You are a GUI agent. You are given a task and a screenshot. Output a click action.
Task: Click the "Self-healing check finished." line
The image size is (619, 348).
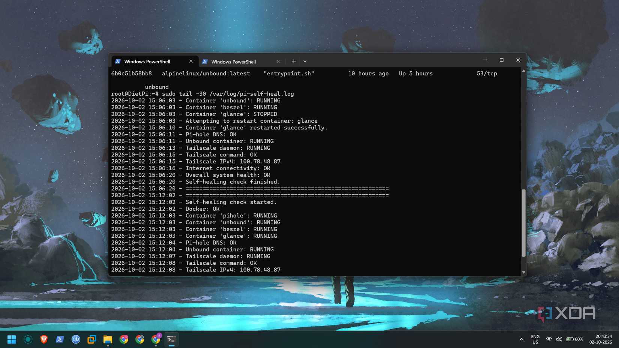[x=233, y=181]
